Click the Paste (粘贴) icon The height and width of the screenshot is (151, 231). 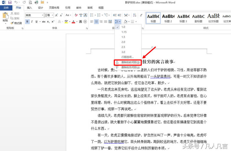pyautogui.click(x=5, y=17)
